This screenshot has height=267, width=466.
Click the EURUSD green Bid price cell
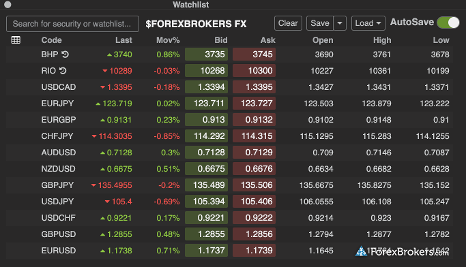206,251
